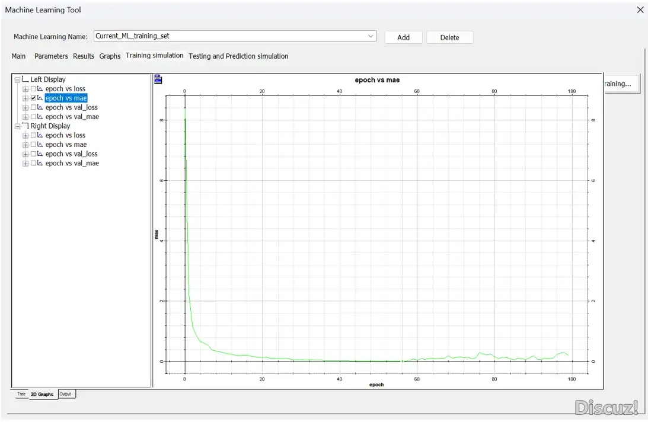
Task: Click graph icon of Left Display epoch vs loss
Action: click(x=40, y=89)
